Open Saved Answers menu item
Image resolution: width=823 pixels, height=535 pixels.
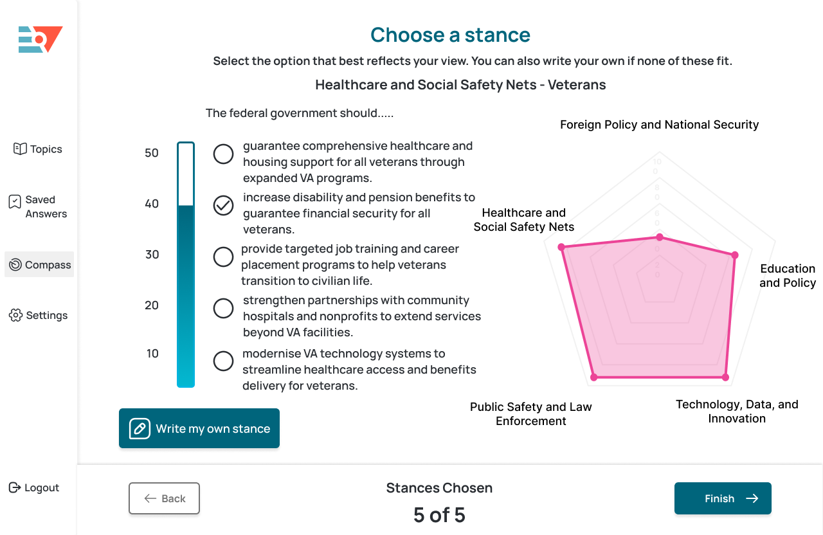(x=45, y=207)
